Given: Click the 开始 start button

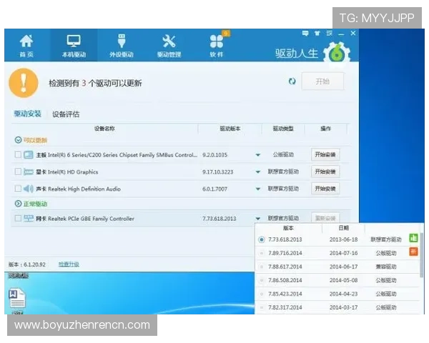Looking at the screenshot, I should 322,81.
